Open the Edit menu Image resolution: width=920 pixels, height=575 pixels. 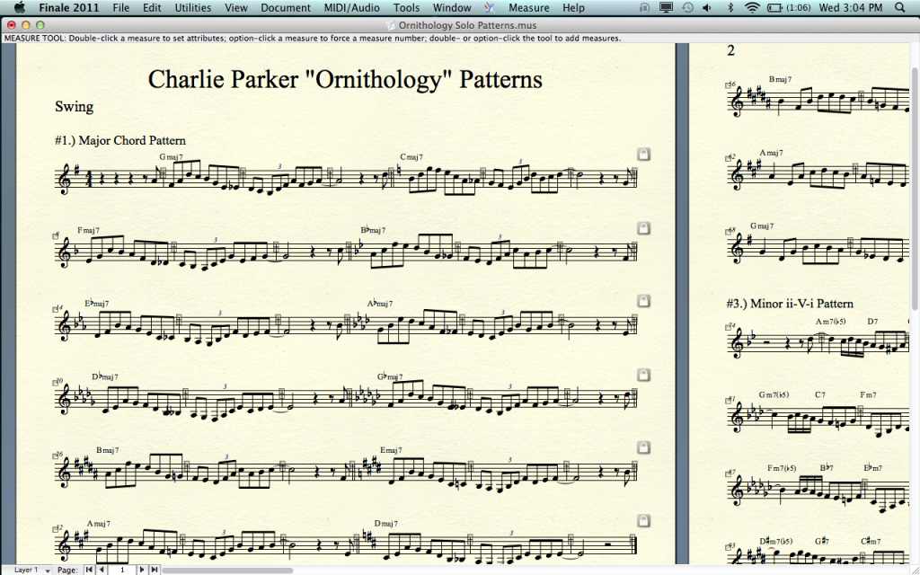(152, 7)
